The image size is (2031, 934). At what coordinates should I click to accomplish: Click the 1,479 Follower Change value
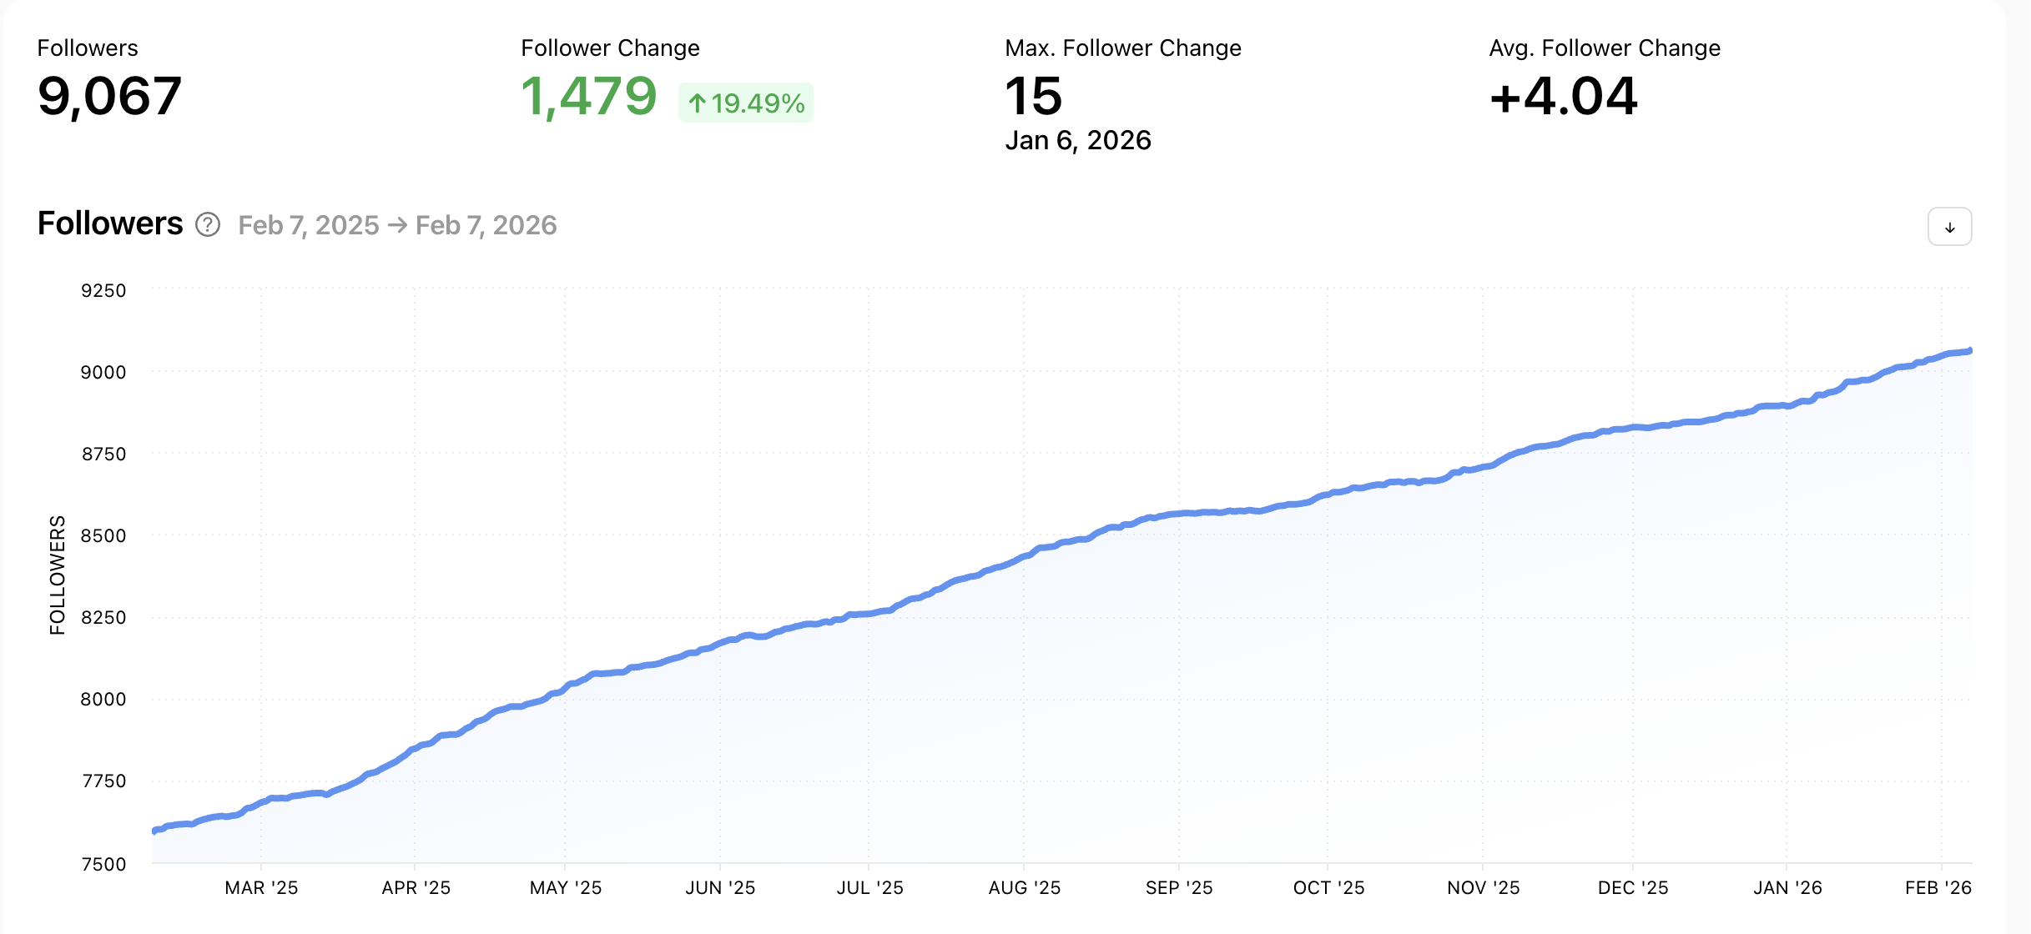(x=589, y=96)
